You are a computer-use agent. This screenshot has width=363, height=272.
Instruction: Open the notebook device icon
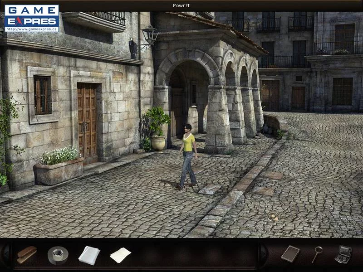click(x=290, y=254)
